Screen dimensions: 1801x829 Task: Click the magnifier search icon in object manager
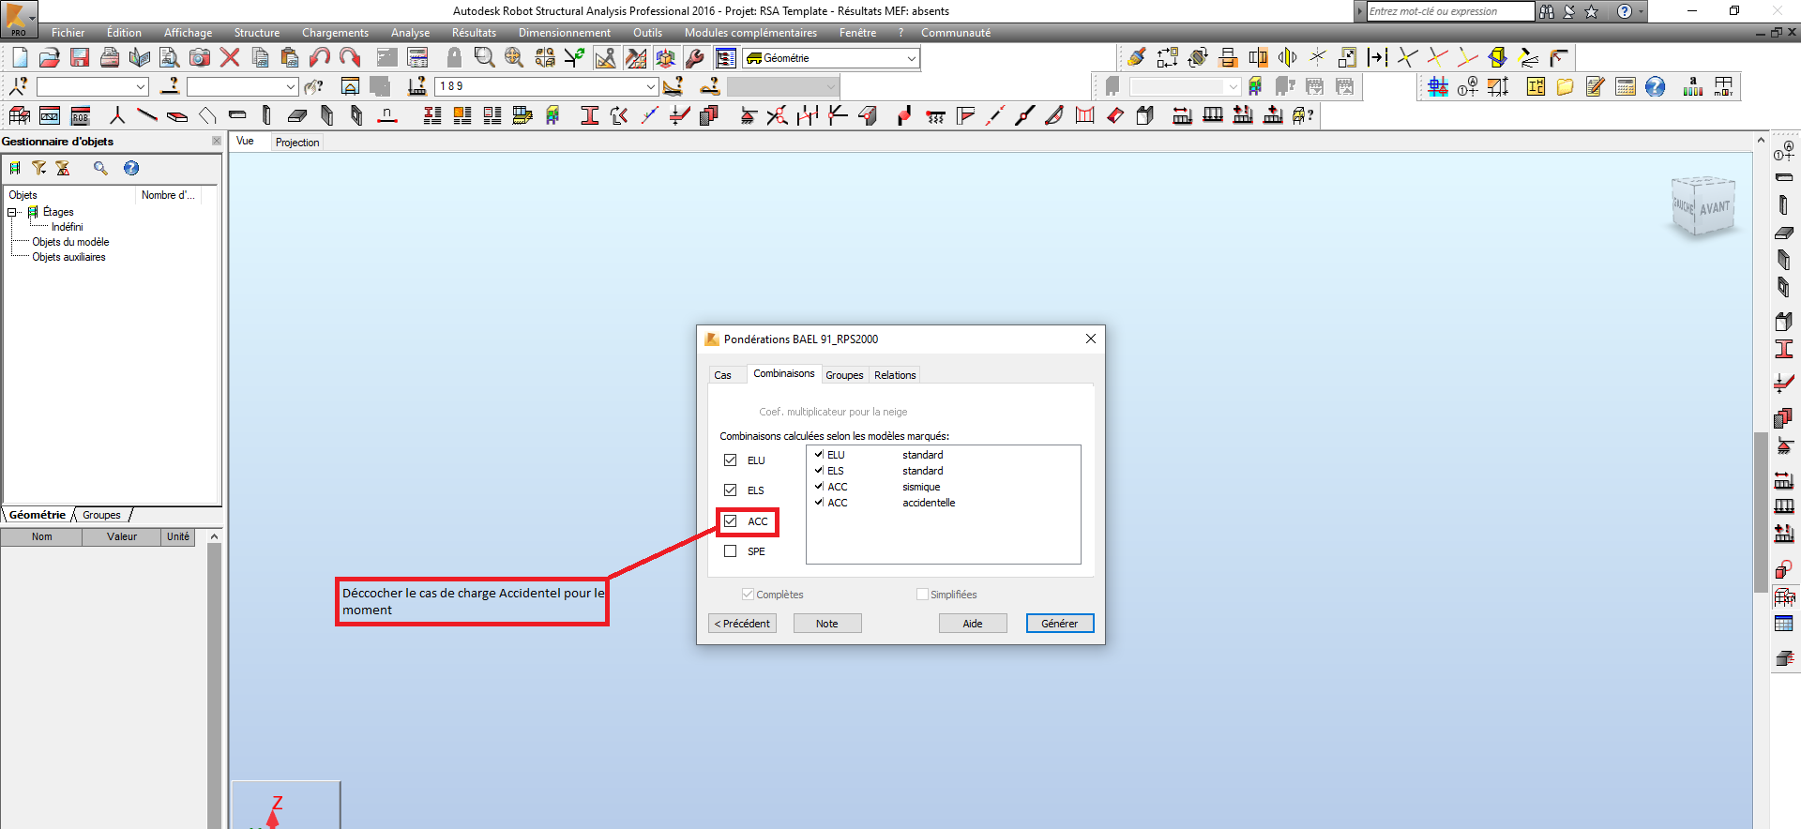tap(100, 168)
